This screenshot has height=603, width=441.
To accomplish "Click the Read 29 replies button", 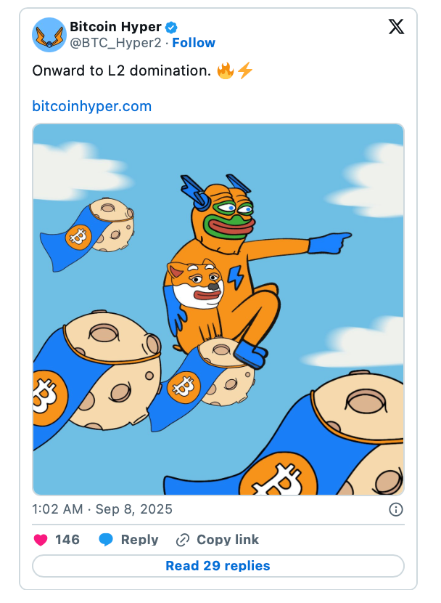I will pyautogui.click(x=218, y=566).
